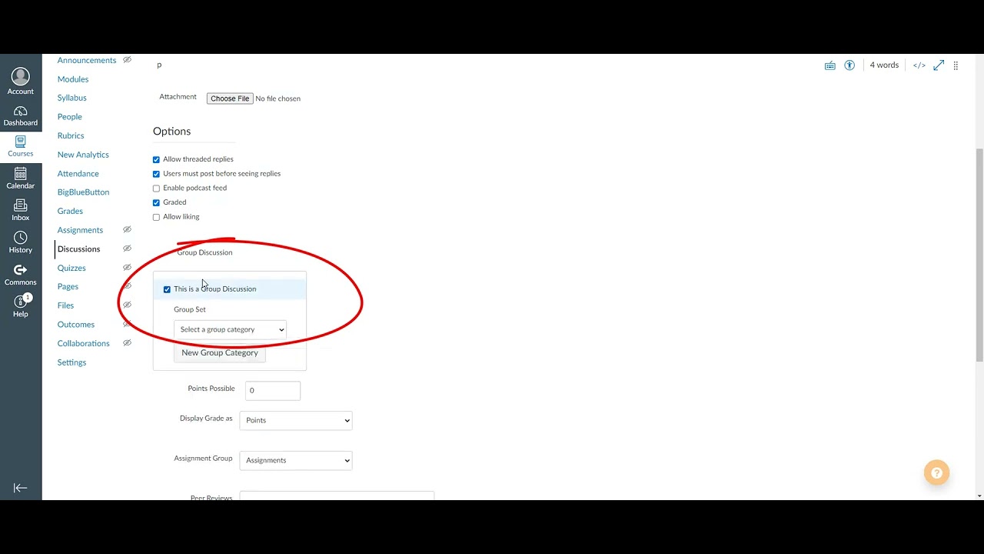Viewport: 984px width, 554px height.
Task: Expand editor to fullscreen
Action: point(939,65)
